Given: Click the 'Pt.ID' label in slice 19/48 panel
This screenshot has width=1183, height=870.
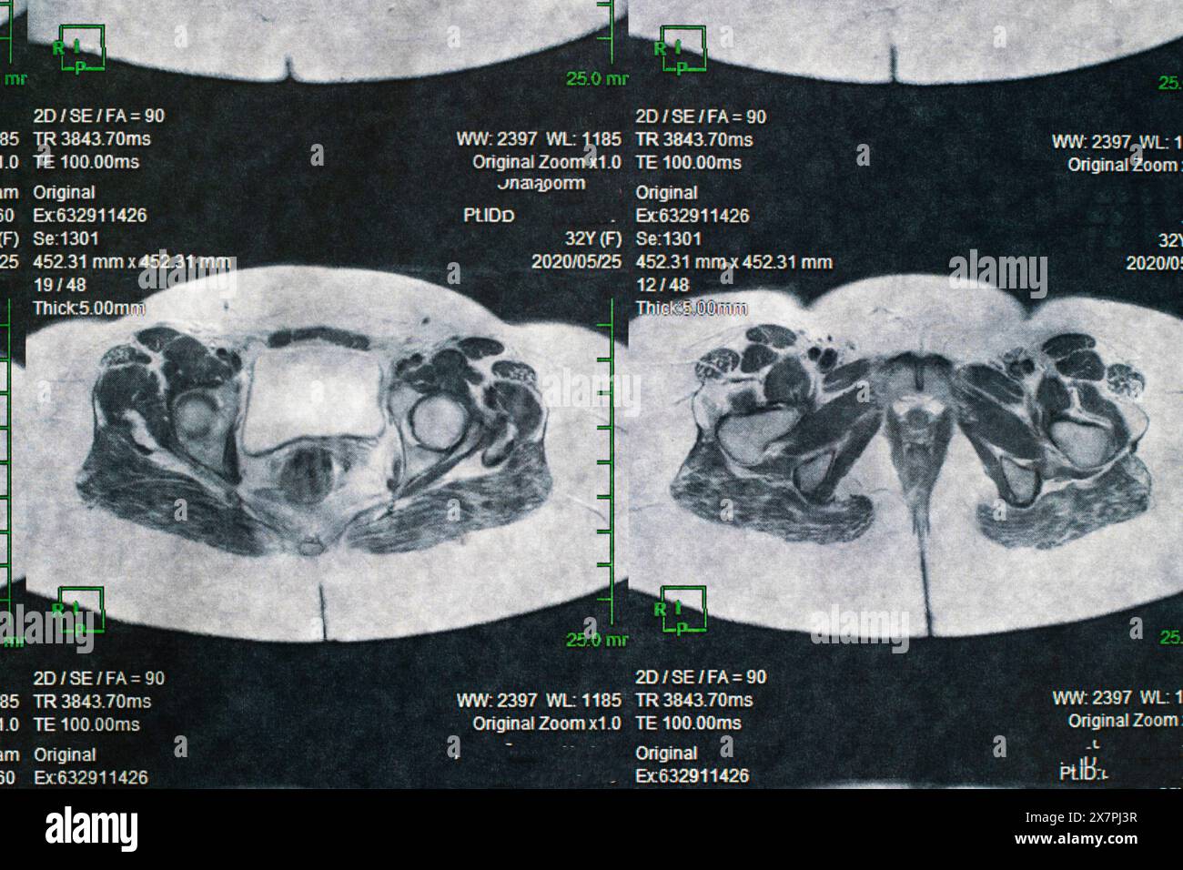Looking at the screenshot, I should tap(489, 216).
